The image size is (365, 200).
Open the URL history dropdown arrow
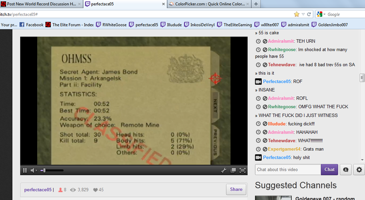[x=303, y=14]
